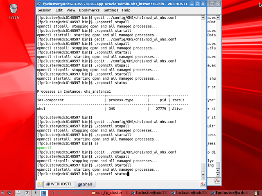Switch to the WEBHOST1 session tab

click(x=59, y=184)
